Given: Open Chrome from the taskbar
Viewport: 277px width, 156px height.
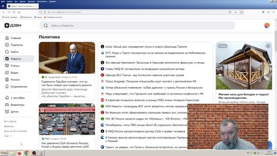Looking at the screenshot, I should [27, 153].
